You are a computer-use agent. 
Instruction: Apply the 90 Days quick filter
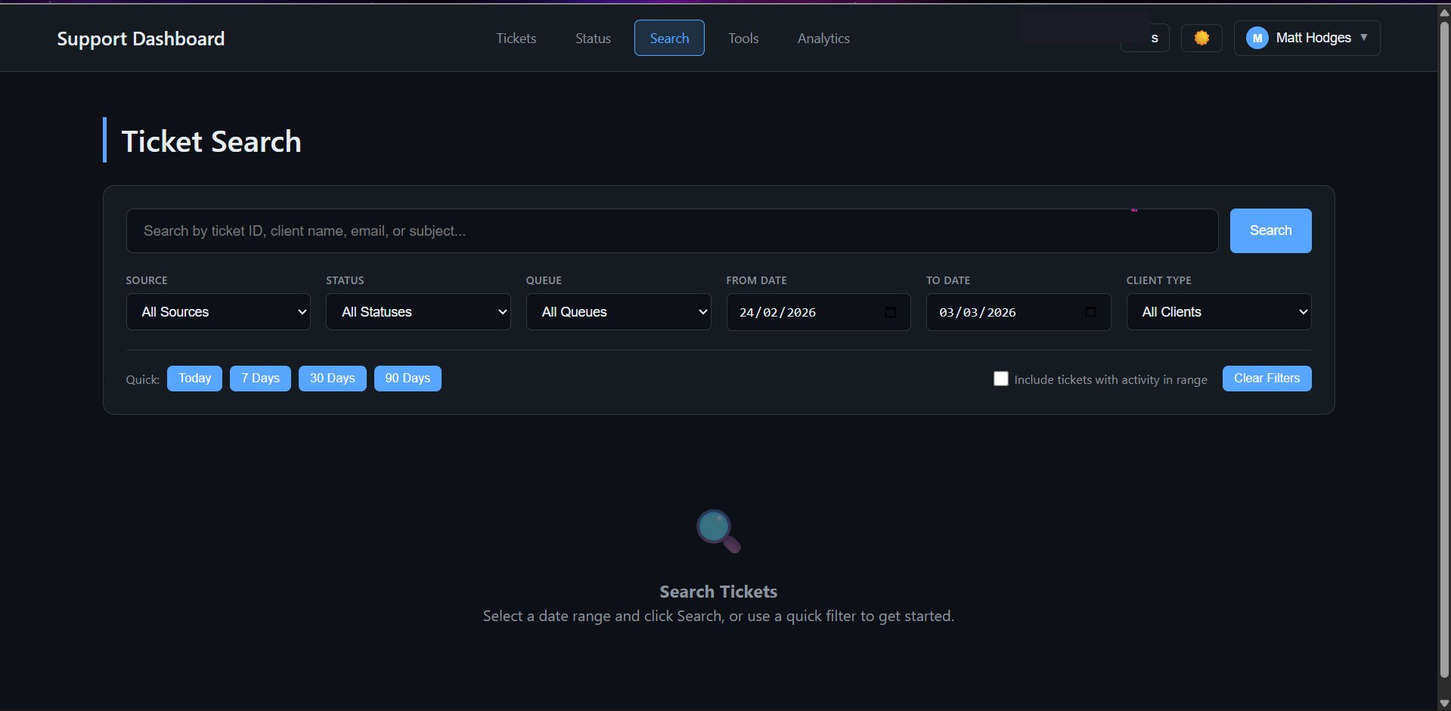(x=407, y=378)
